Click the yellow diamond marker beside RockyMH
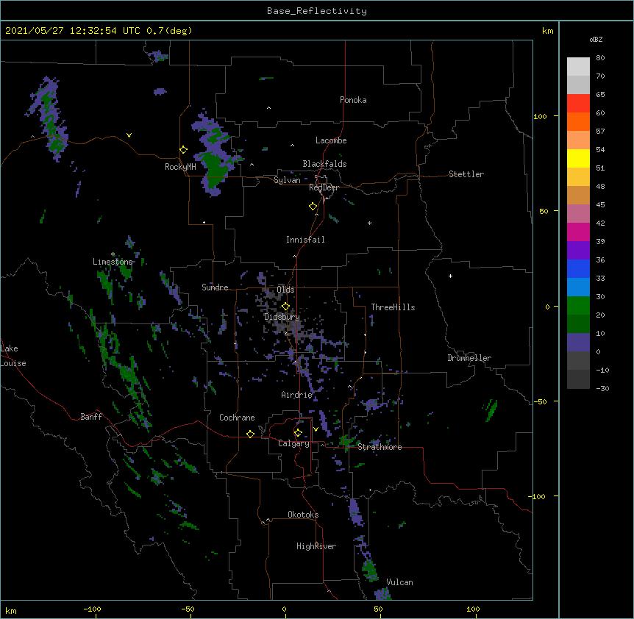 [183, 150]
